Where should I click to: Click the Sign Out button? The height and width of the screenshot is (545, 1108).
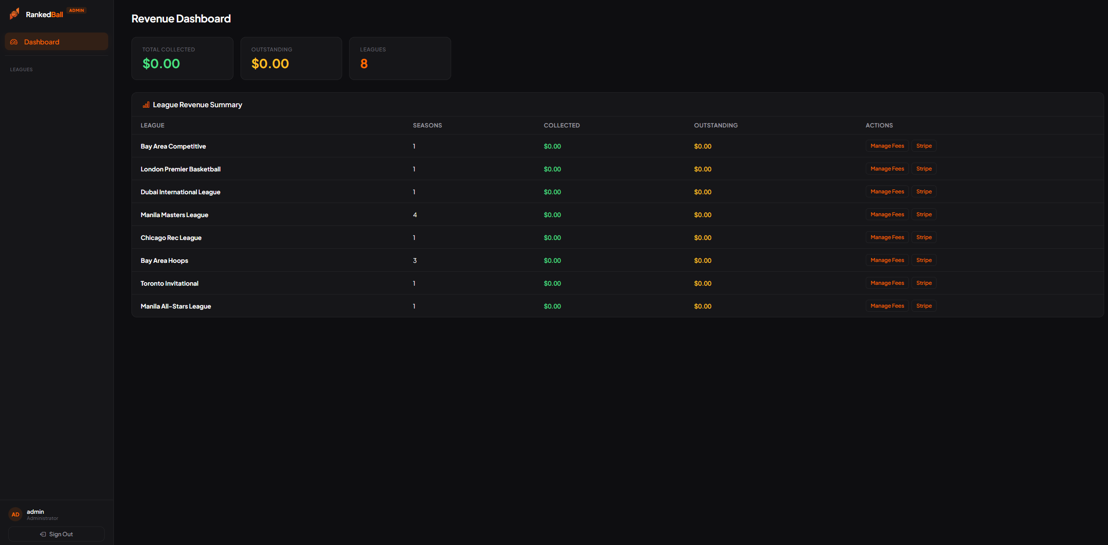(56, 534)
